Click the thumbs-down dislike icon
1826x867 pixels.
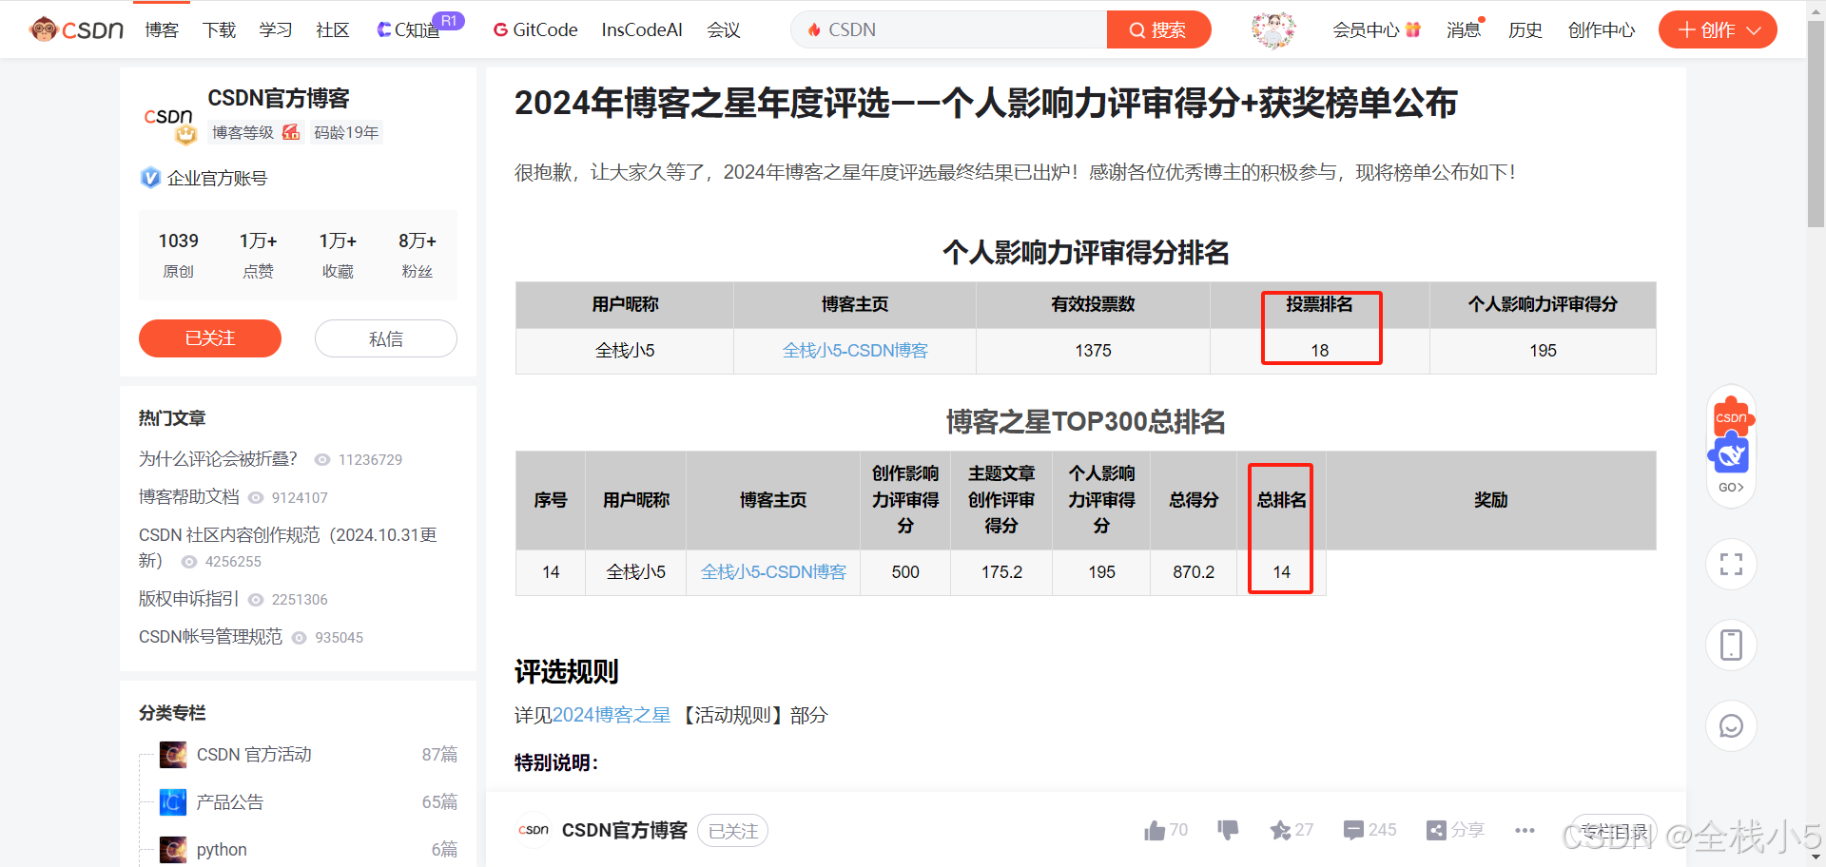tap(1228, 830)
